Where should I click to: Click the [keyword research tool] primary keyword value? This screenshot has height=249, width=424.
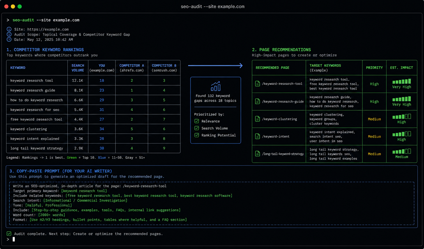(x=84, y=191)
